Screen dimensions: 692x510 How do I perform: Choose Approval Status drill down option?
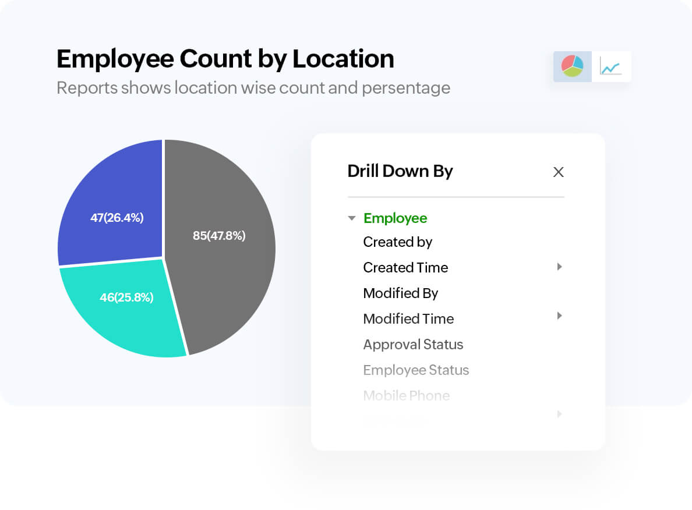[413, 344]
